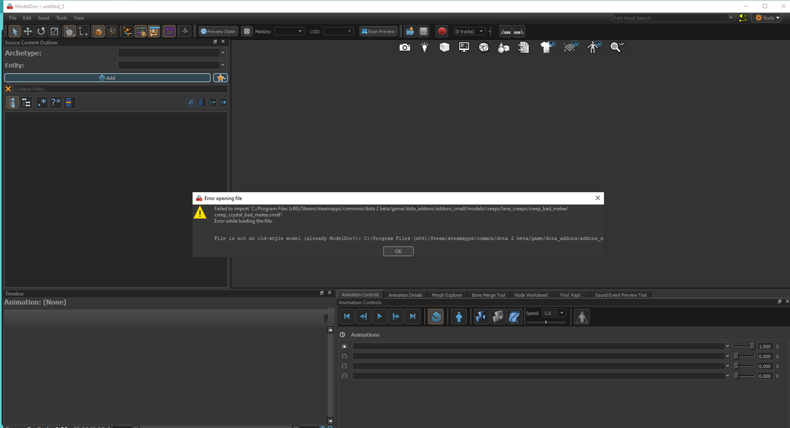Image resolution: width=790 pixels, height=428 pixels.
Task: Select the second animation radio button
Action: (x=344, y=356)
